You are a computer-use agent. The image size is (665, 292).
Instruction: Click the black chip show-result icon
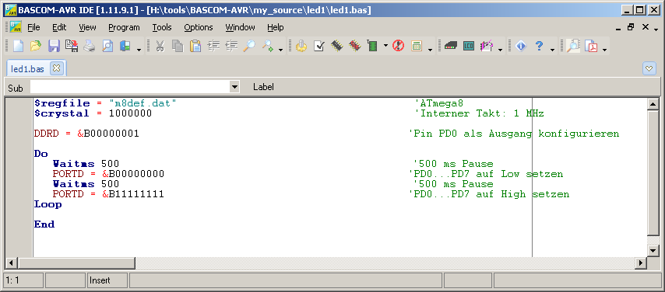coord(336,46)
